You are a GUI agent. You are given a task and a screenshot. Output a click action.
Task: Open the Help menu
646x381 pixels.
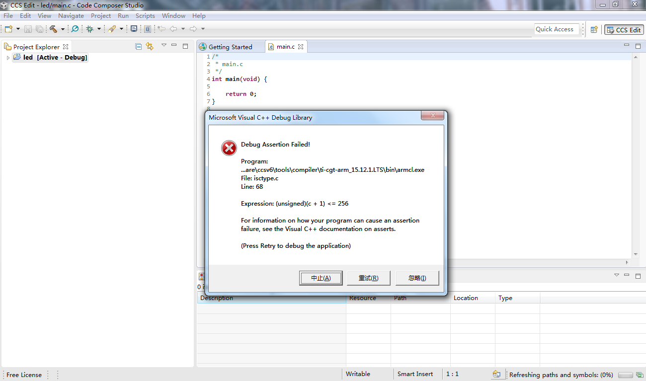(x=199, y=16)
